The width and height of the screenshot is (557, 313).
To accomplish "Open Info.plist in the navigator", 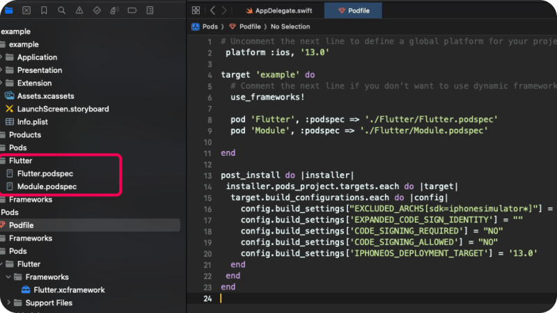I will 32,122.
